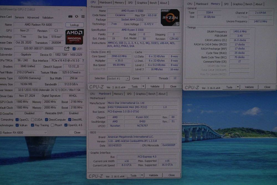Take a GPU-Z screenshot with camera icon
Screen dimensions: 277x185
70,16
